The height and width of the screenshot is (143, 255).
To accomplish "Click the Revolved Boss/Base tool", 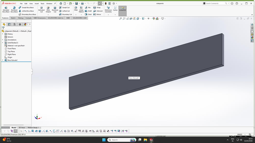I will (x=14, y=10).
